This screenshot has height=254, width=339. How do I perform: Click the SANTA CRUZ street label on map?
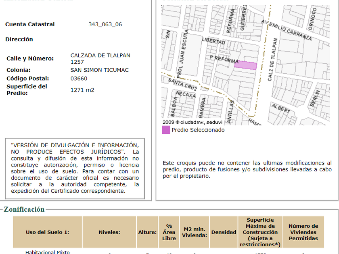pyautogui.click(x=183, y=84)
